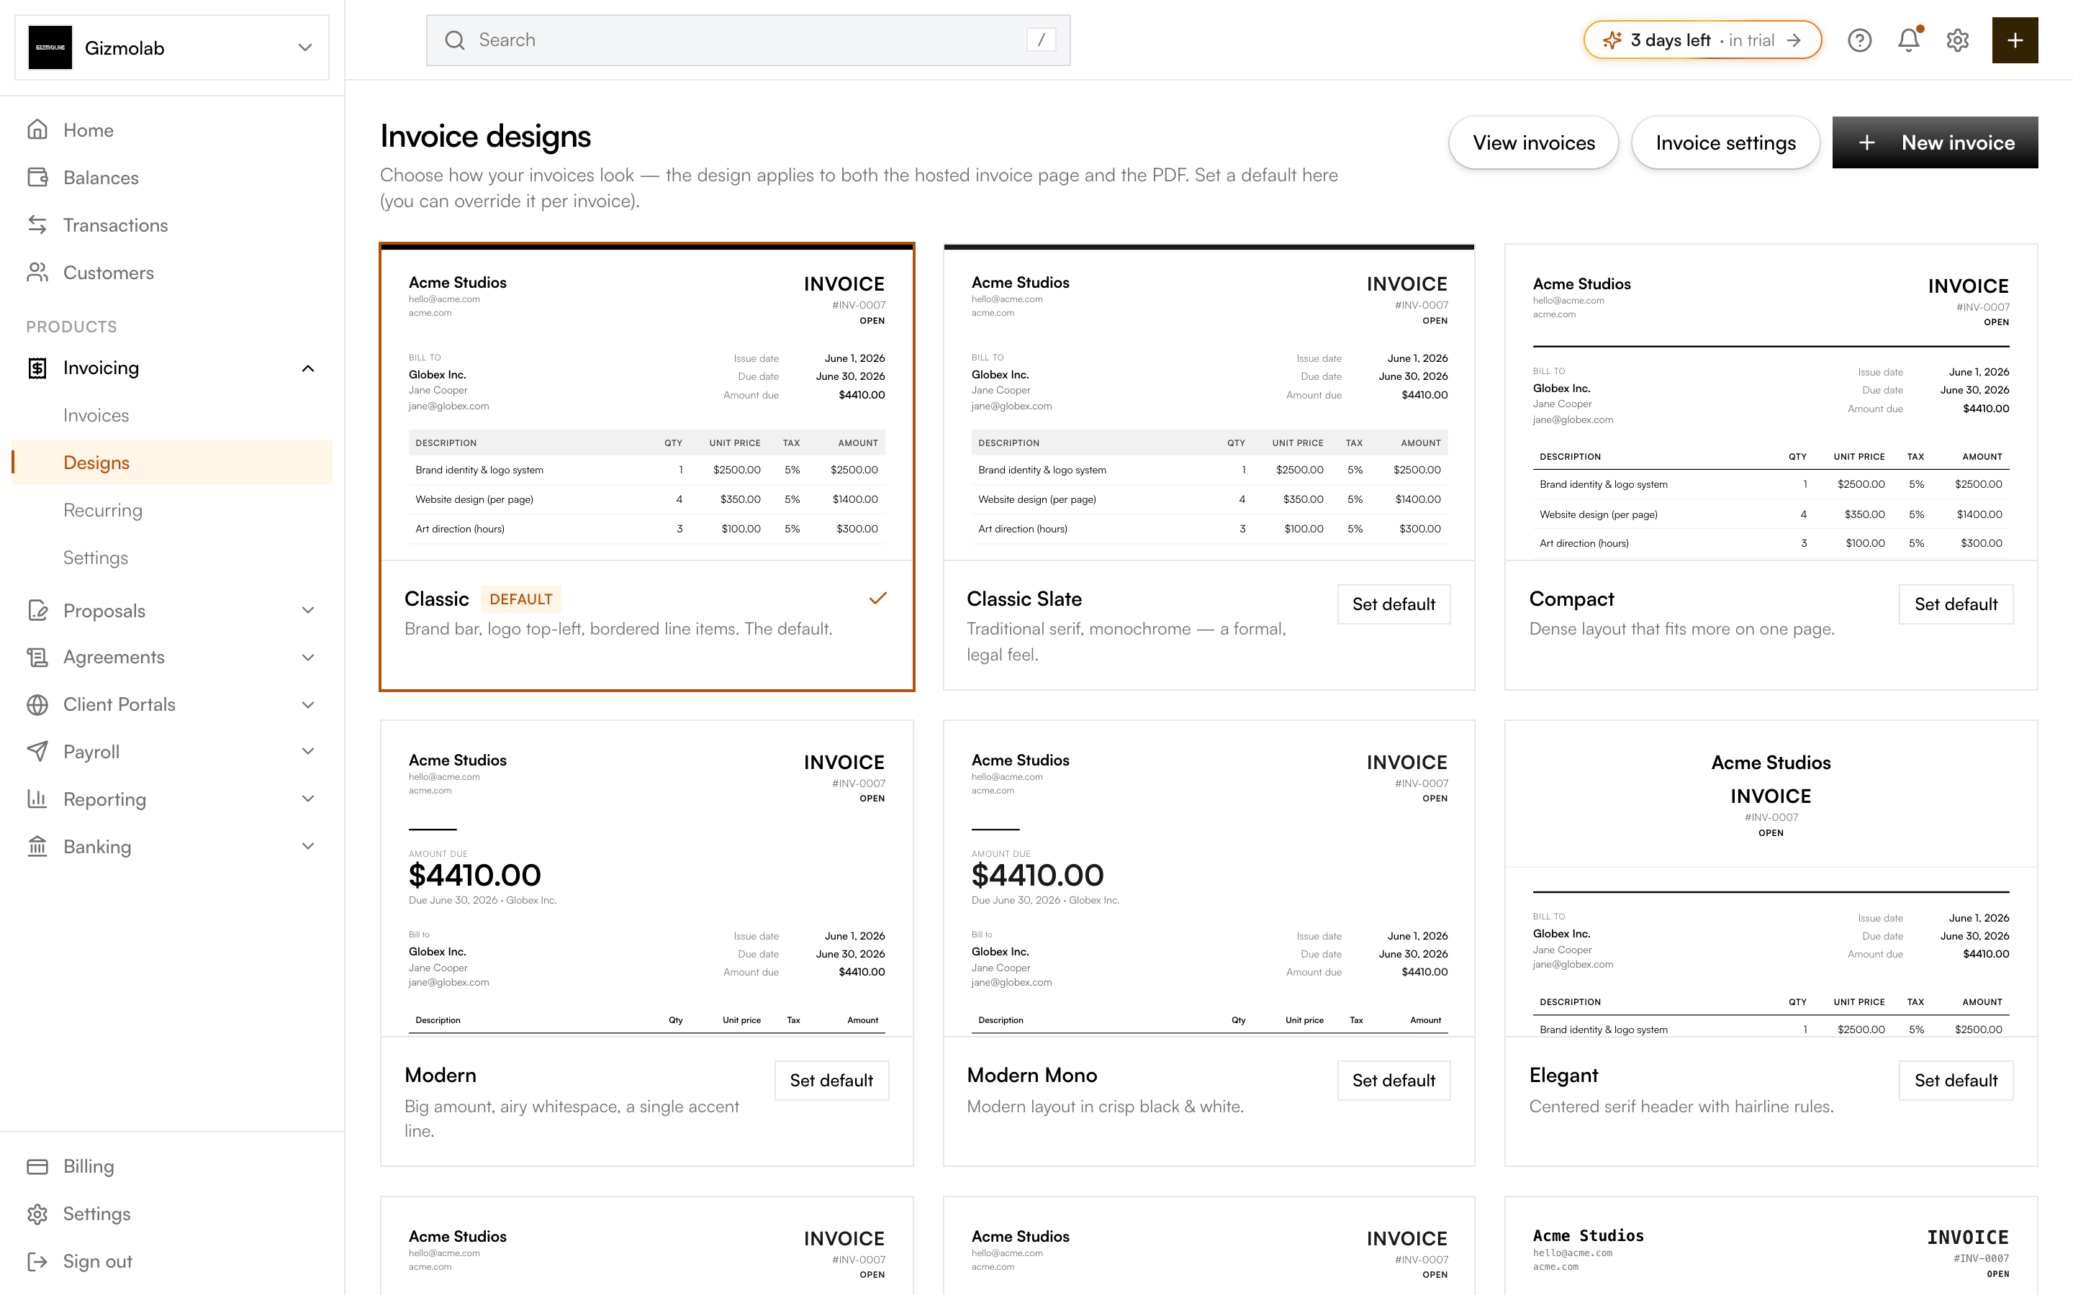Select the Compact invoice preview thumbnail

coord(1771,403)
